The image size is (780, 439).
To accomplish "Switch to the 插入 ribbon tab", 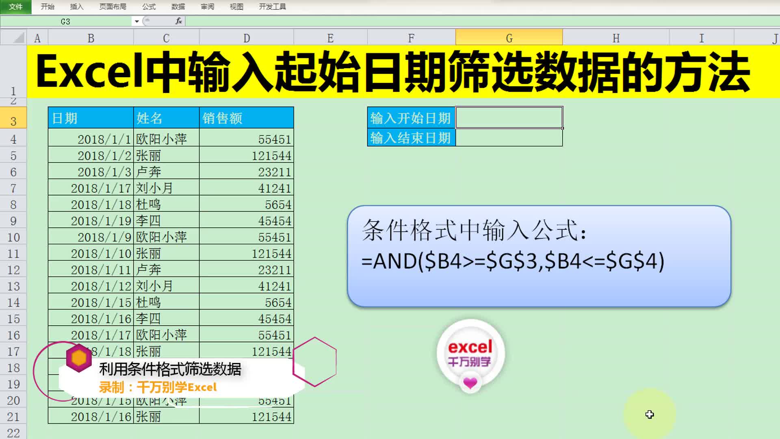I will coord(76,7).
